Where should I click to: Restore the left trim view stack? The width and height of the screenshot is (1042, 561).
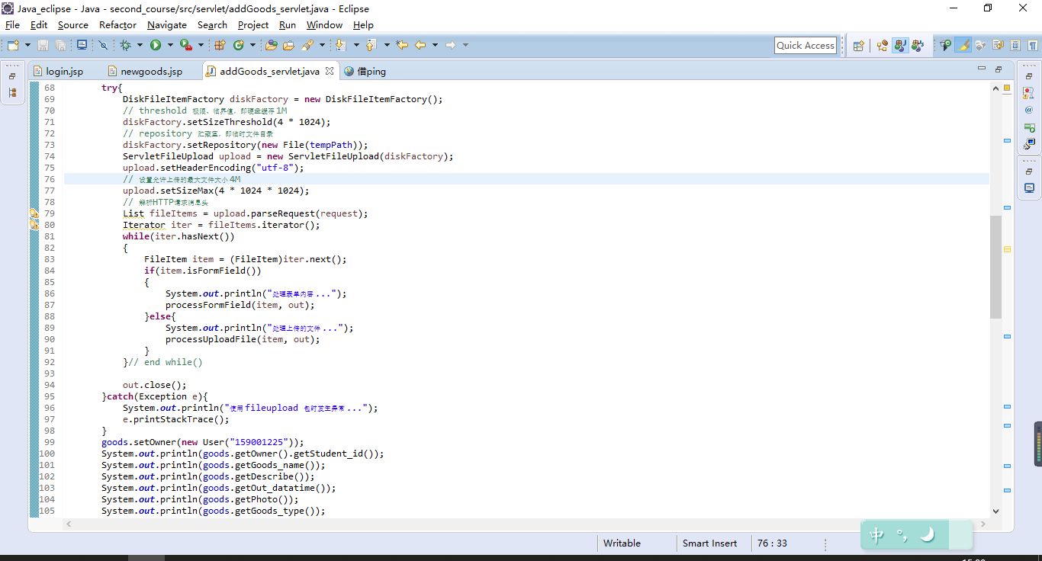point(12,76)
